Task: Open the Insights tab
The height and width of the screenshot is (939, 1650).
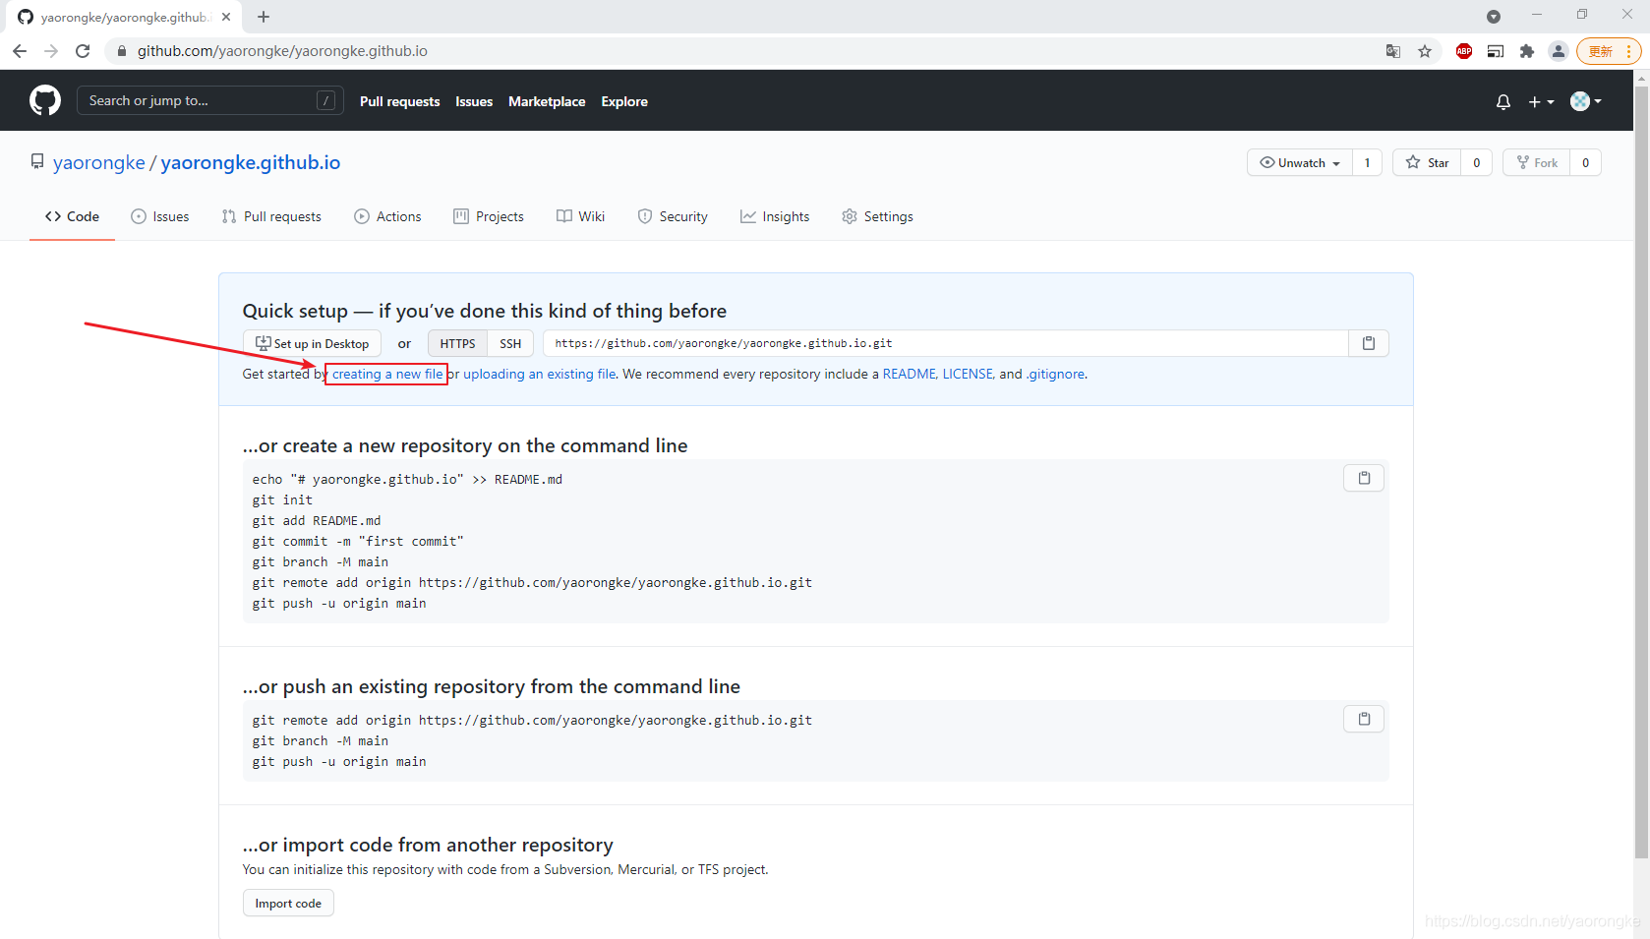Action: [x=775, y=216]
